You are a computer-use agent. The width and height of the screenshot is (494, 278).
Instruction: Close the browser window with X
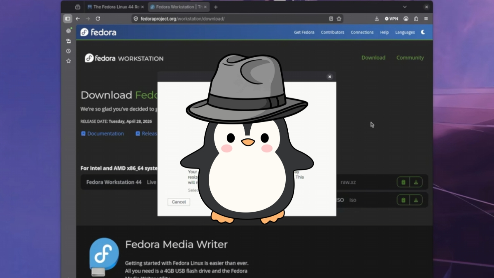[426, 7]
